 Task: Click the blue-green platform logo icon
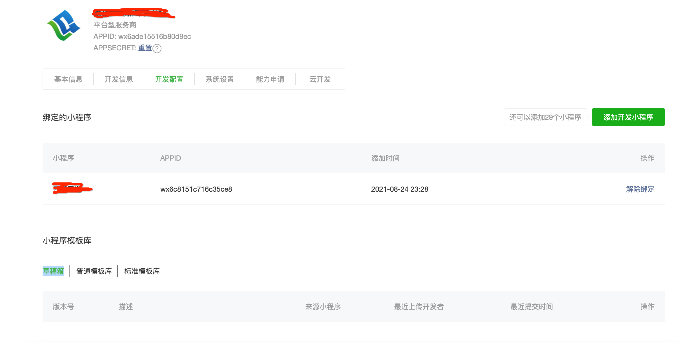(64, 26)
